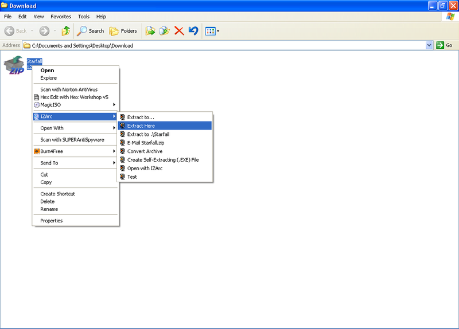Select E-Mail Starfall.zip option
459x329 pixels.
tap(165, 143)
